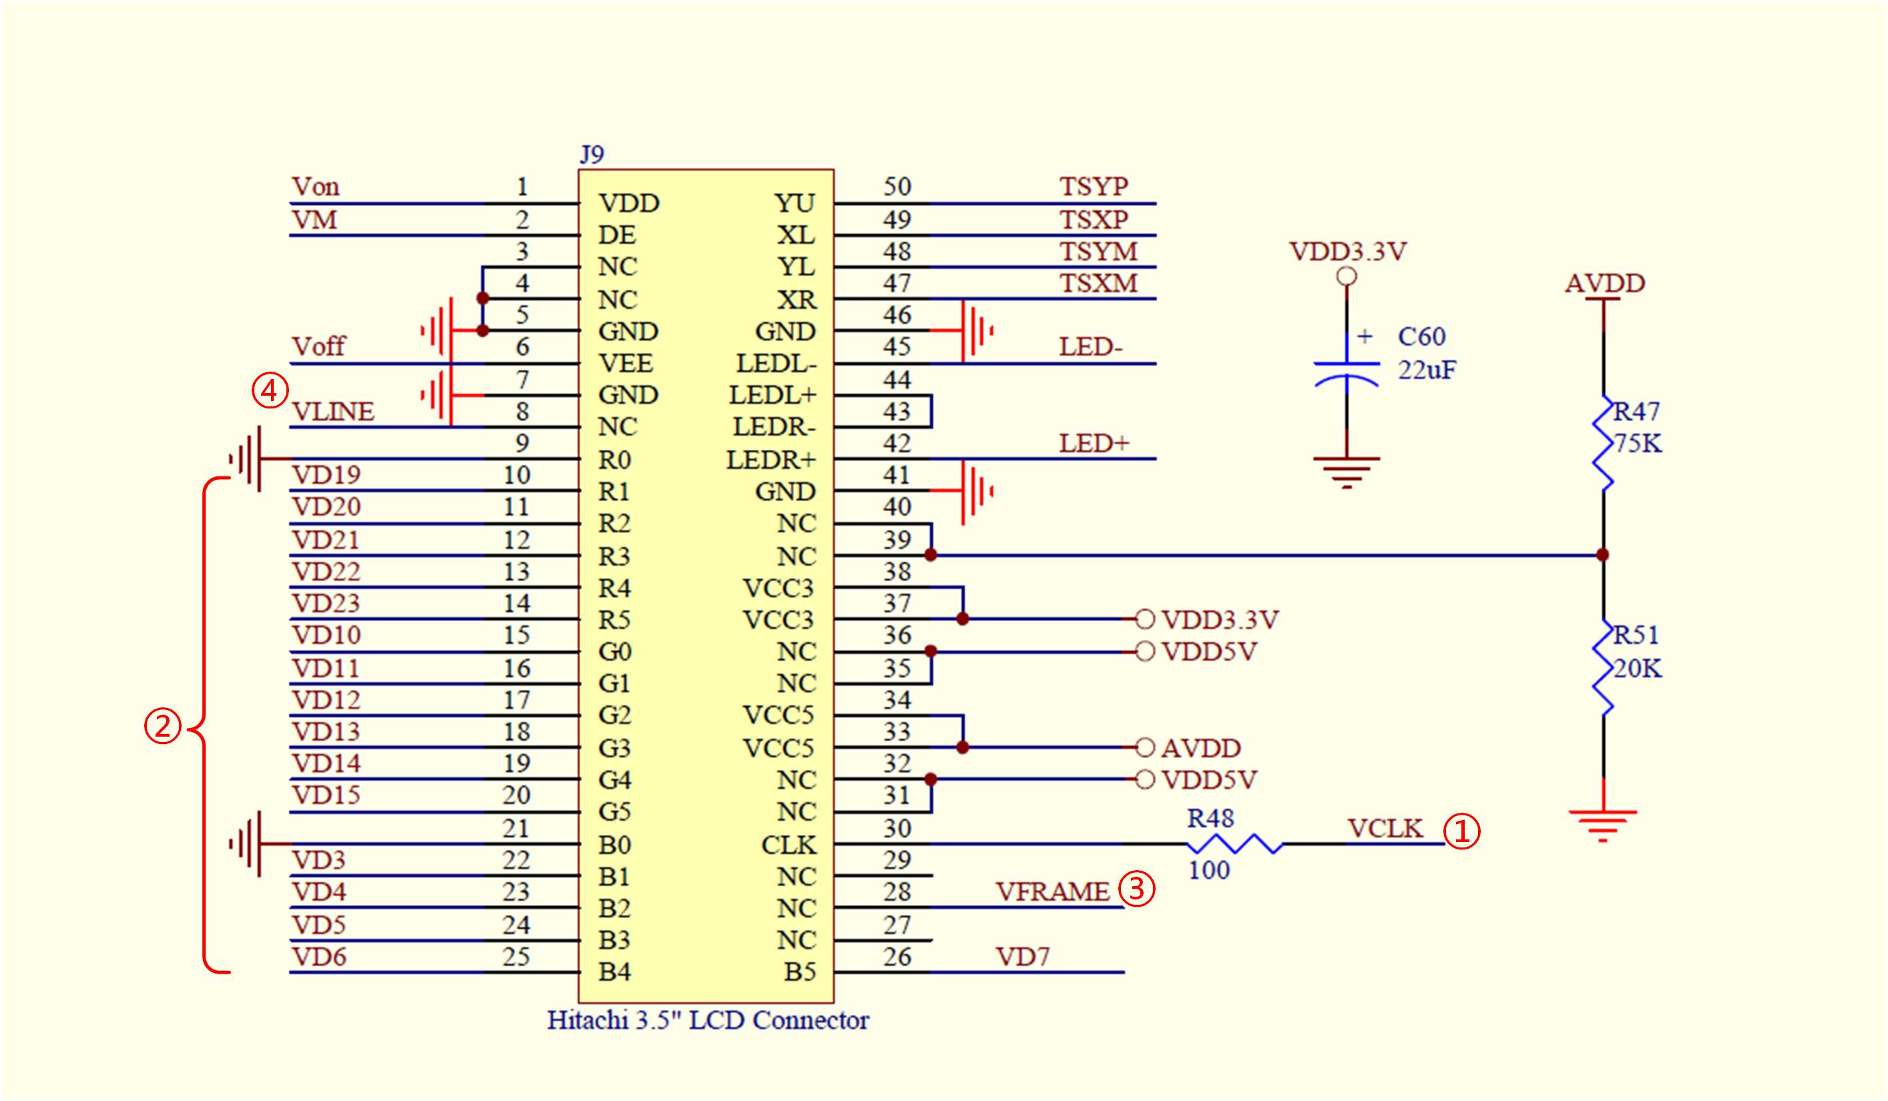
Task: Select the Von net label
Action: (x=315, y=186)
